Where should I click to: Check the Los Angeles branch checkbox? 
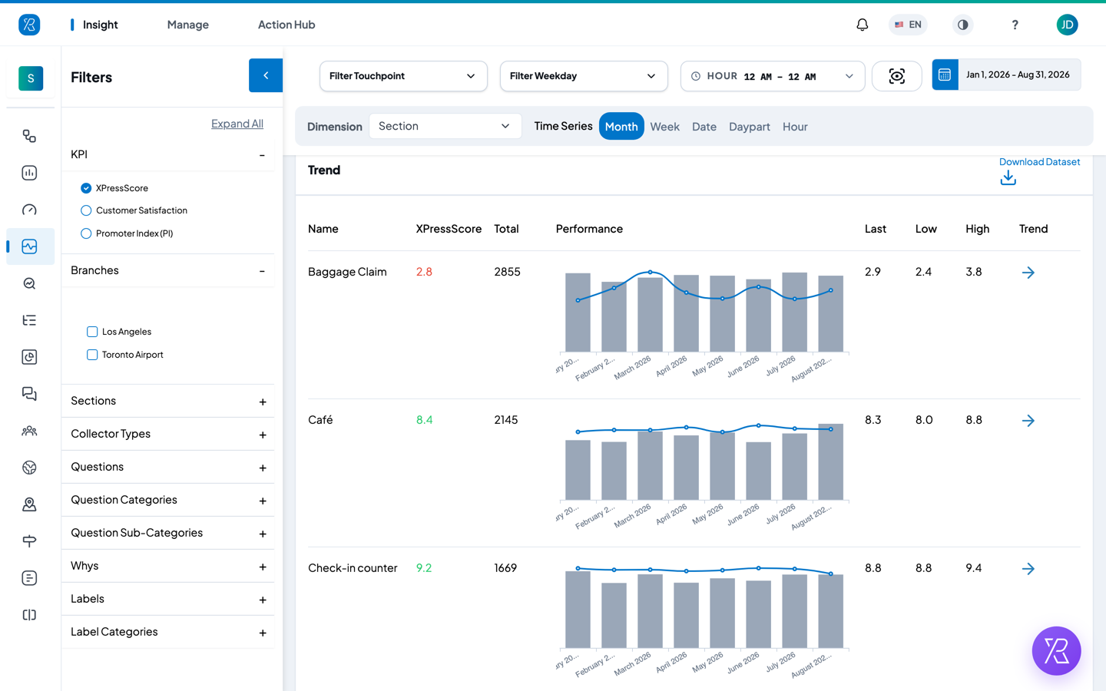[x=92, y=332]
